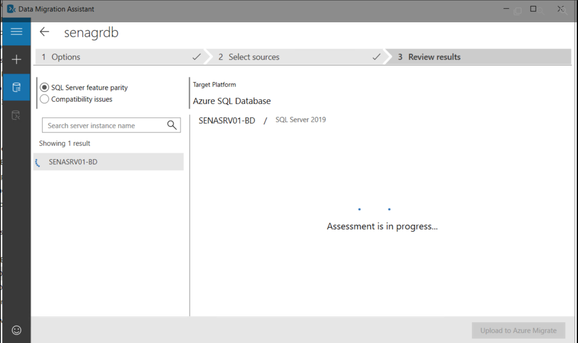Click the delete assessment icon in the sidebar

[16, 116]
